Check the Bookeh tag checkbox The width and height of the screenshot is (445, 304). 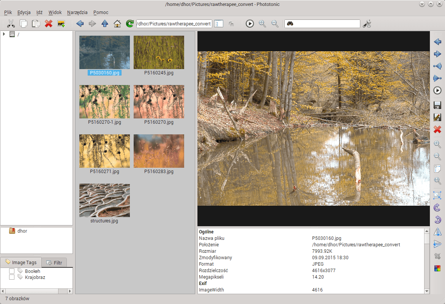pyautogui.click(x=12, y=271)
